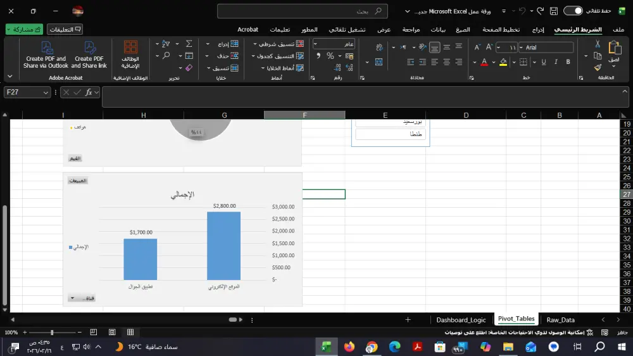The image size is (633, 356).
Task: Click the Increase Font Size icon
Action: [489, 48]
